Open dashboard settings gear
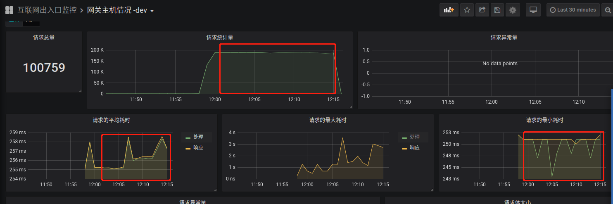Viewport: 613px width, 204px height. [x=513, y=10]
